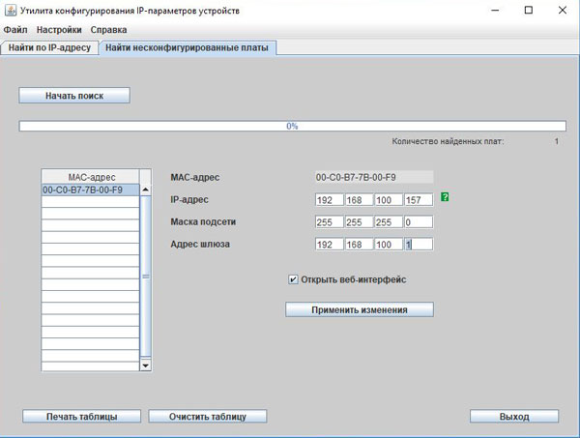Click MAC table scrollbar down arrow
This screenshot has height=438, width=580.
pyautogui.click(x=146, y=365)
